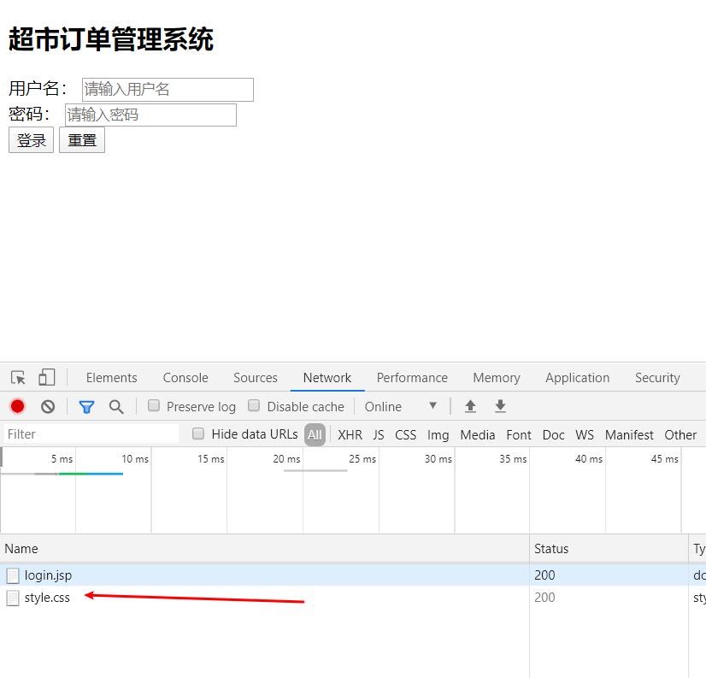Click the login.jsp file icon
The width and height of the screenshot is (706, 678).
[13, 575]
